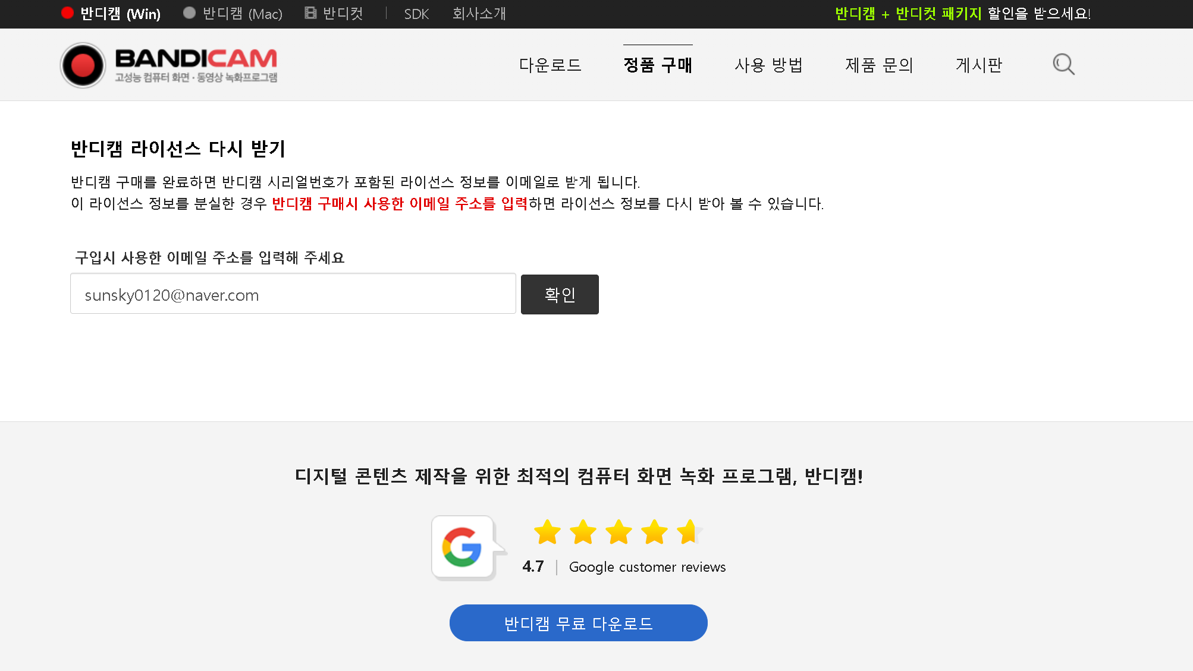1193x671 pixels.
Task: Click the red dot next to 반디캠 (Win)
Action: [x=67, y=13]
